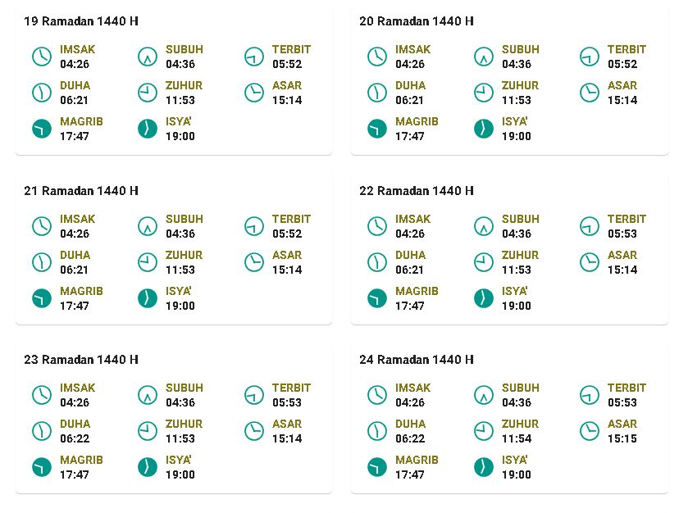Click the 21 Ramadan 1440 H title
Viewport: 679px width, 513px height.
point(81,191)
